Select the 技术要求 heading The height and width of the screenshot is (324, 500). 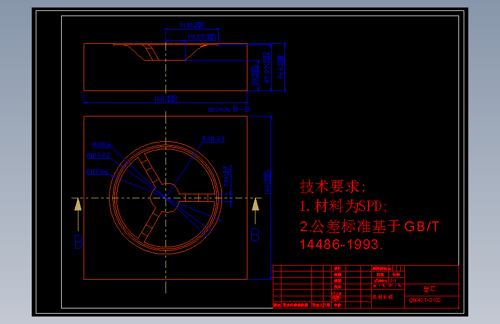click(x=332, y=187)
